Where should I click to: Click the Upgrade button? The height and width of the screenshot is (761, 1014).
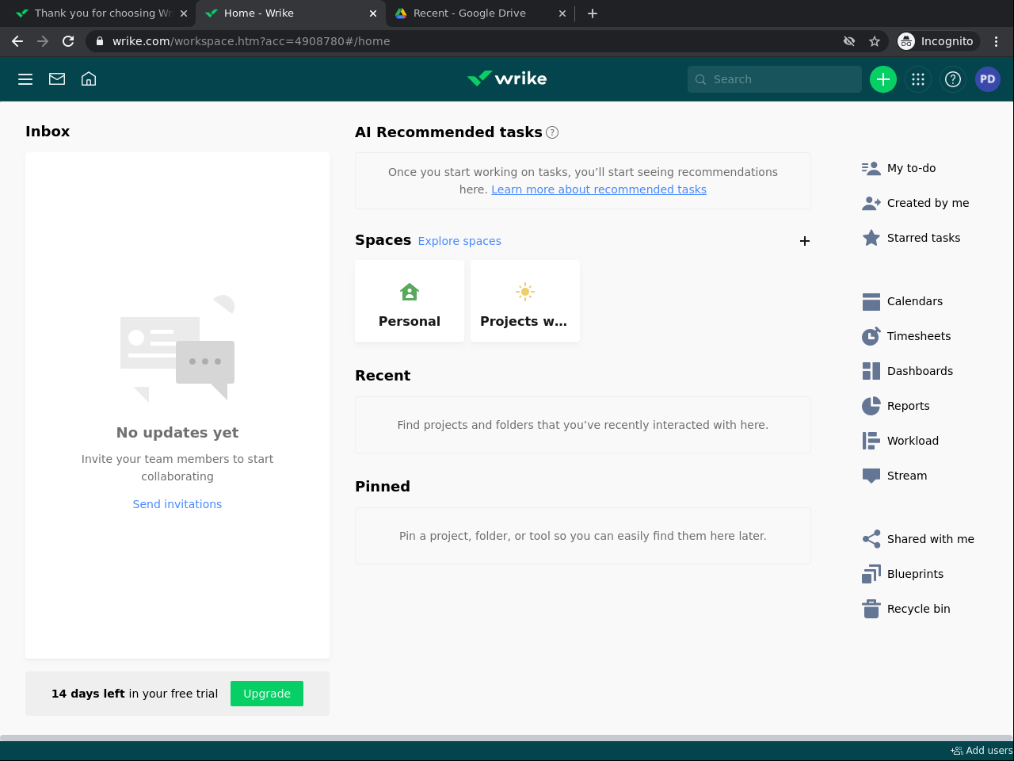(x=267, y=694)
